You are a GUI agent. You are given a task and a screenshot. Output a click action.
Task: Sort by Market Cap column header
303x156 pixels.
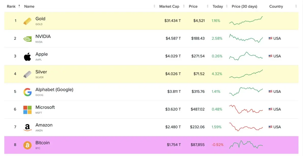(x=169, y=7)
